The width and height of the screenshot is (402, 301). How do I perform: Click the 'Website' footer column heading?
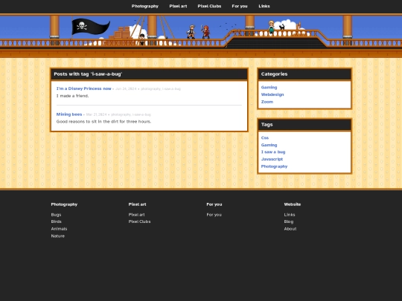coord(293,204)
